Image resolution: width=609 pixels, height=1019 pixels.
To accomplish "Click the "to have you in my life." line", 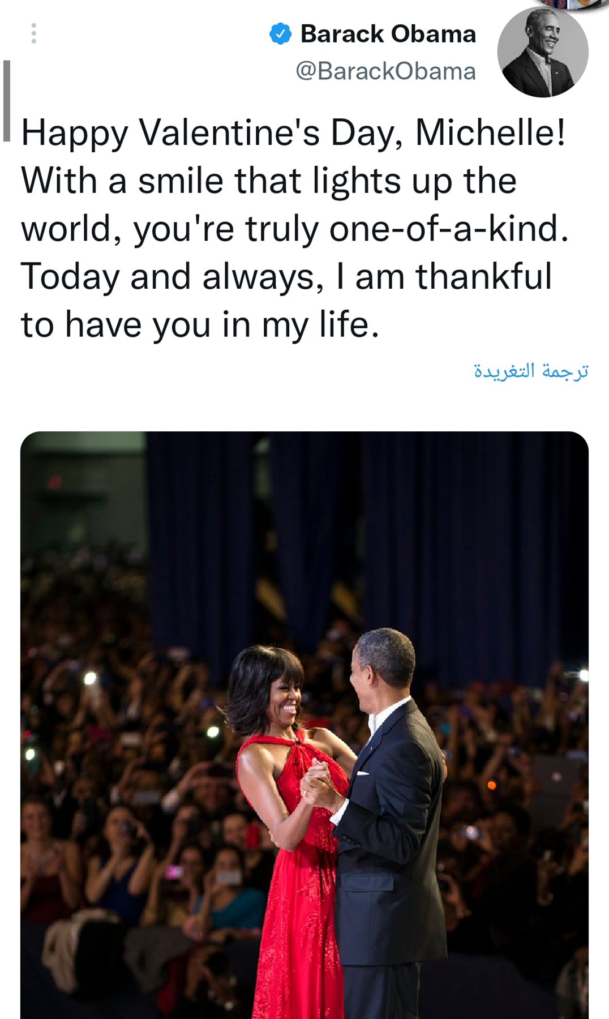I will pos(200,325).
